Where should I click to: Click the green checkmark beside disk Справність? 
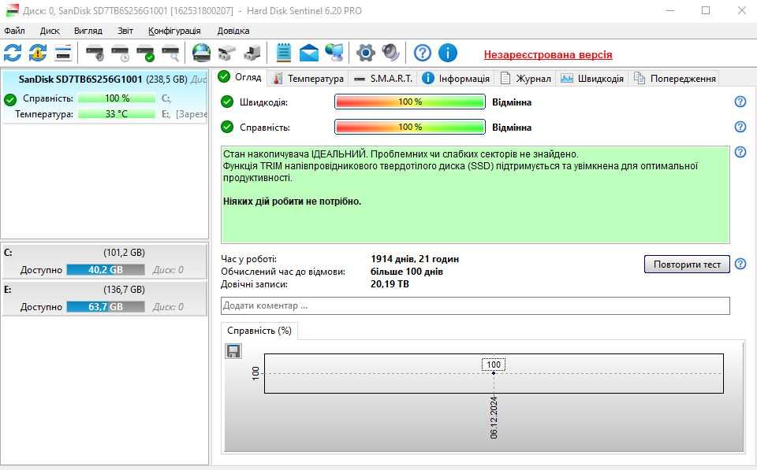(x=10, y=100)
